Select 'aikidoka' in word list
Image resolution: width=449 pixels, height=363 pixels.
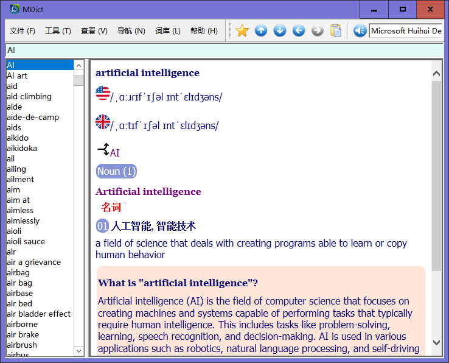(x=40, y=148)
